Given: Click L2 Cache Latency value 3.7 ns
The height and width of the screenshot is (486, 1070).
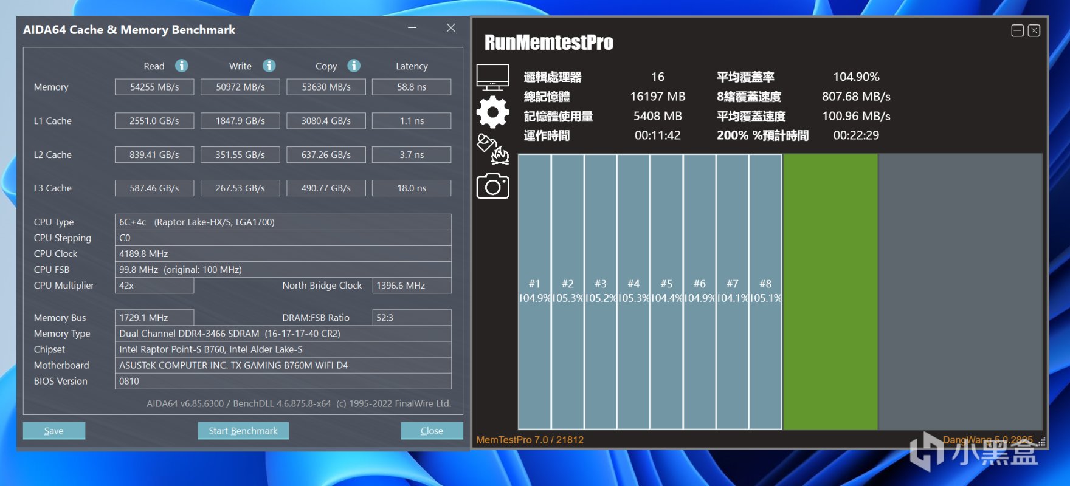Looking at the screenshot, I should click(412, 155).
